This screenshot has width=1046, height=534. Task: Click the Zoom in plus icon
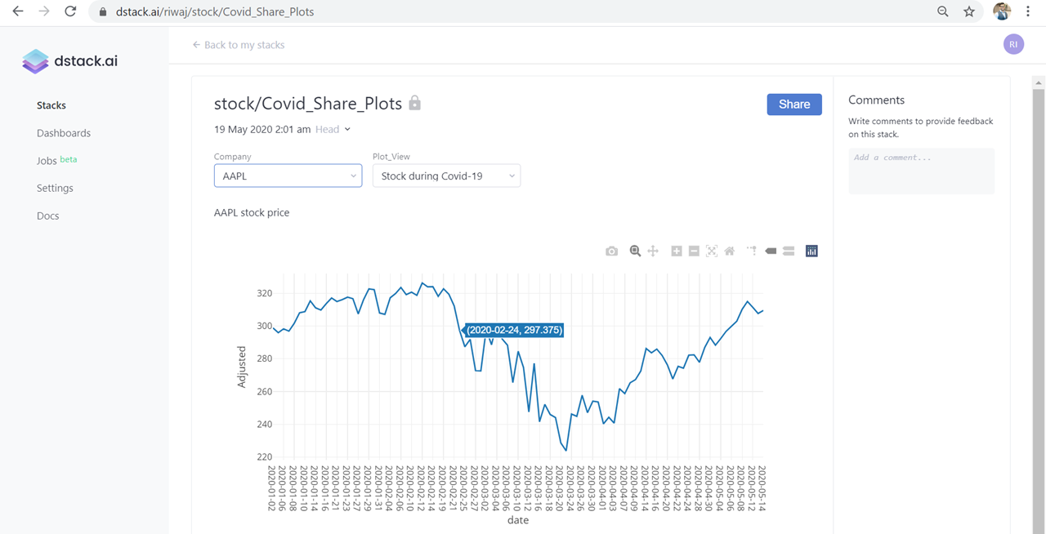coord(677,251)
